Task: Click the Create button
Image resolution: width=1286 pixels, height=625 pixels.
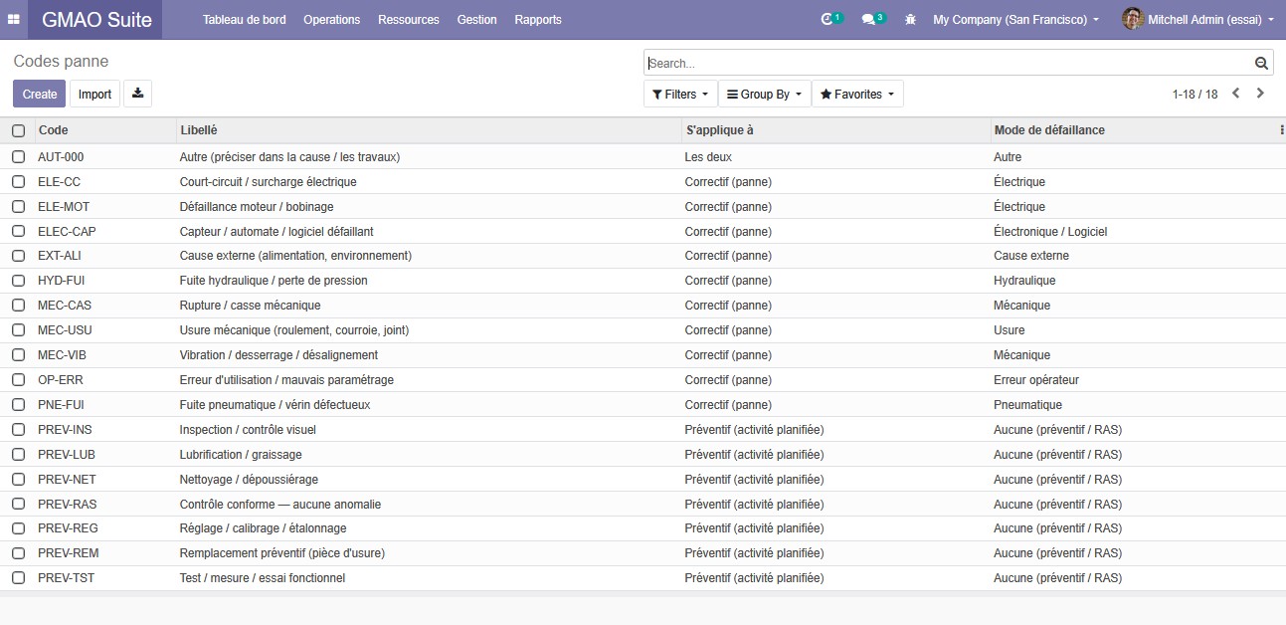Action: [x=40, y=94]
